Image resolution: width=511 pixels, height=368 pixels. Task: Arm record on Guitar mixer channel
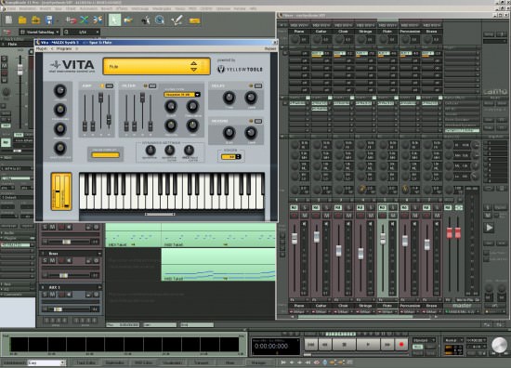pos(316,216)
